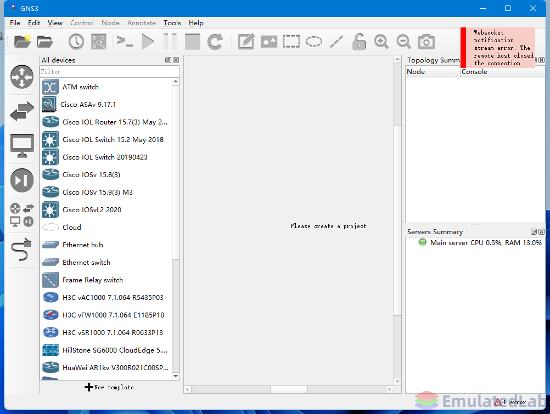Select Cisco IOSv 15.8(3) device
Screen dimensions: 550x414
[106, 174]
